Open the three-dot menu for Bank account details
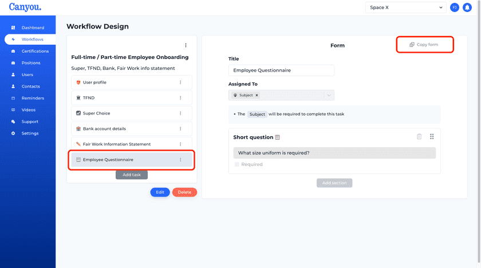 click(x=180, y=129)
